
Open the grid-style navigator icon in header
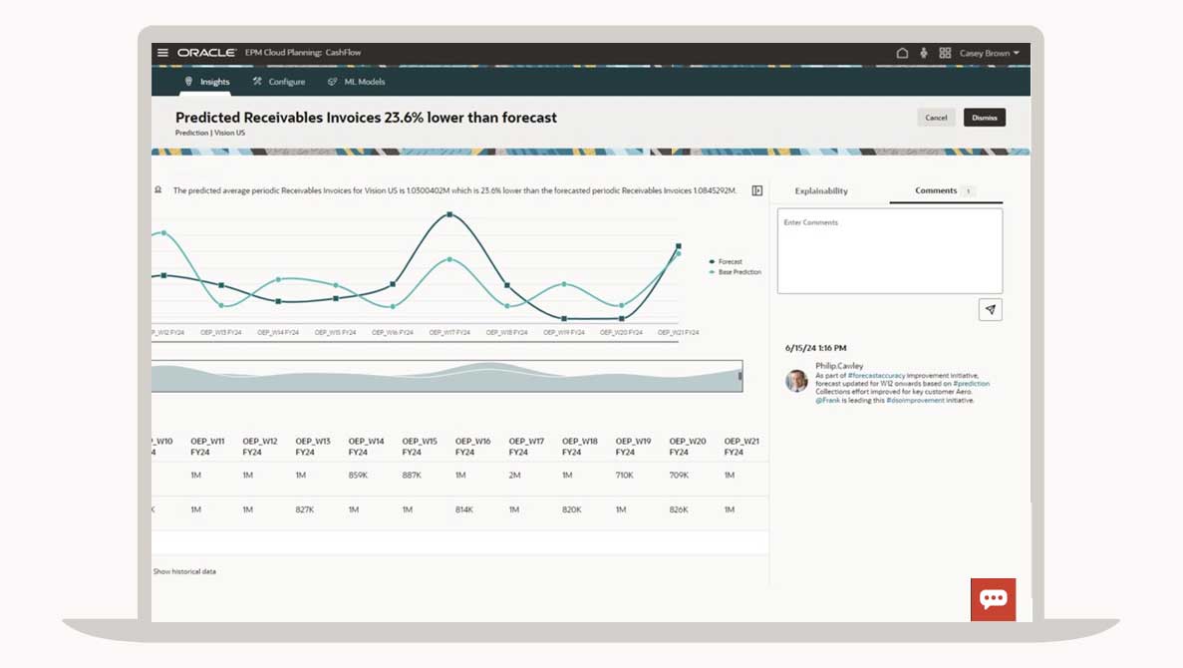point(945,53)
